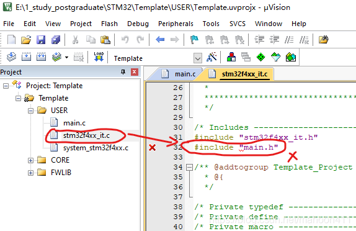The height and width of the screenshot is (231, 356).
Task: Open Manage Run-Time Environment green icon
Action: point(260,57)
